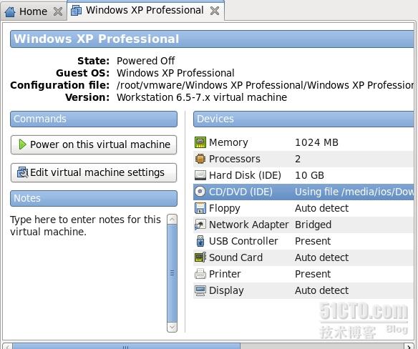Click the horizontal scrollbar right arrow
The image size is (418, 349).
pos(409,346)
